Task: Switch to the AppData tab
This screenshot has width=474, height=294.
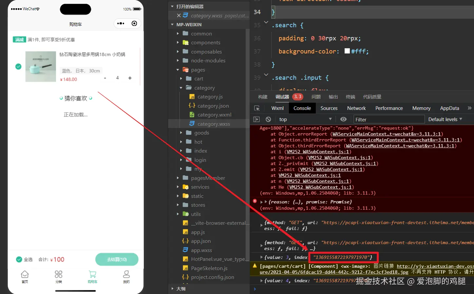Action: pos(449,108)
